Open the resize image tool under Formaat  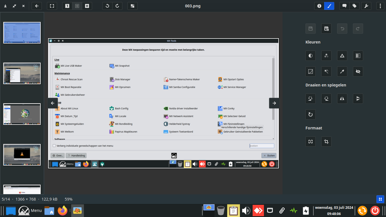311,142
